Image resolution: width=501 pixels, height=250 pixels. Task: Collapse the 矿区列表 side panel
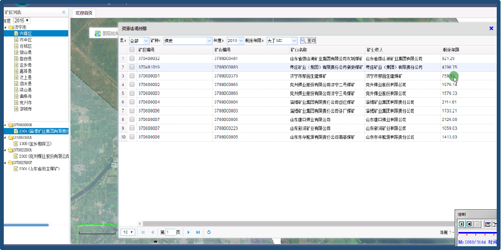point(64,12)
